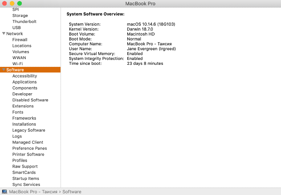
Task: Select Legacy Software
Action: click(29, 130)
